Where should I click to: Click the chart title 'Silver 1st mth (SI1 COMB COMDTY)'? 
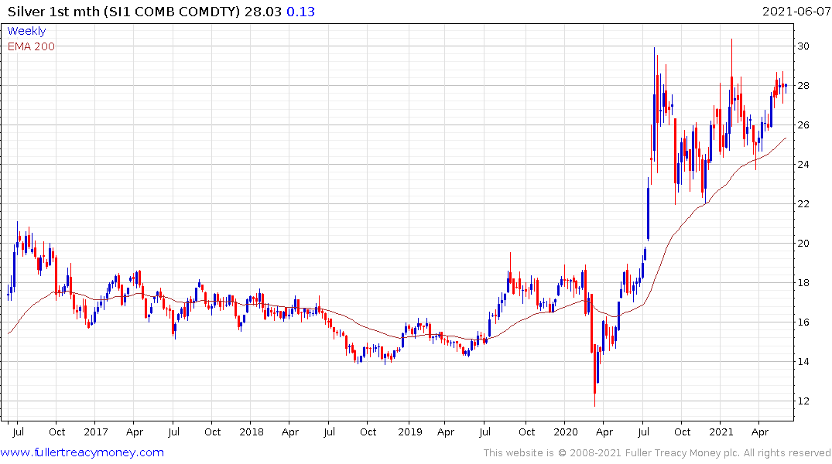[x=124, y=11]
